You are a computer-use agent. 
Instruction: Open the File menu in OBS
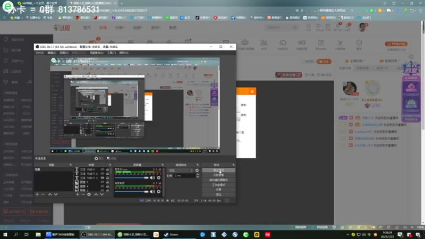pyautogui.click(x=39, y=53)
